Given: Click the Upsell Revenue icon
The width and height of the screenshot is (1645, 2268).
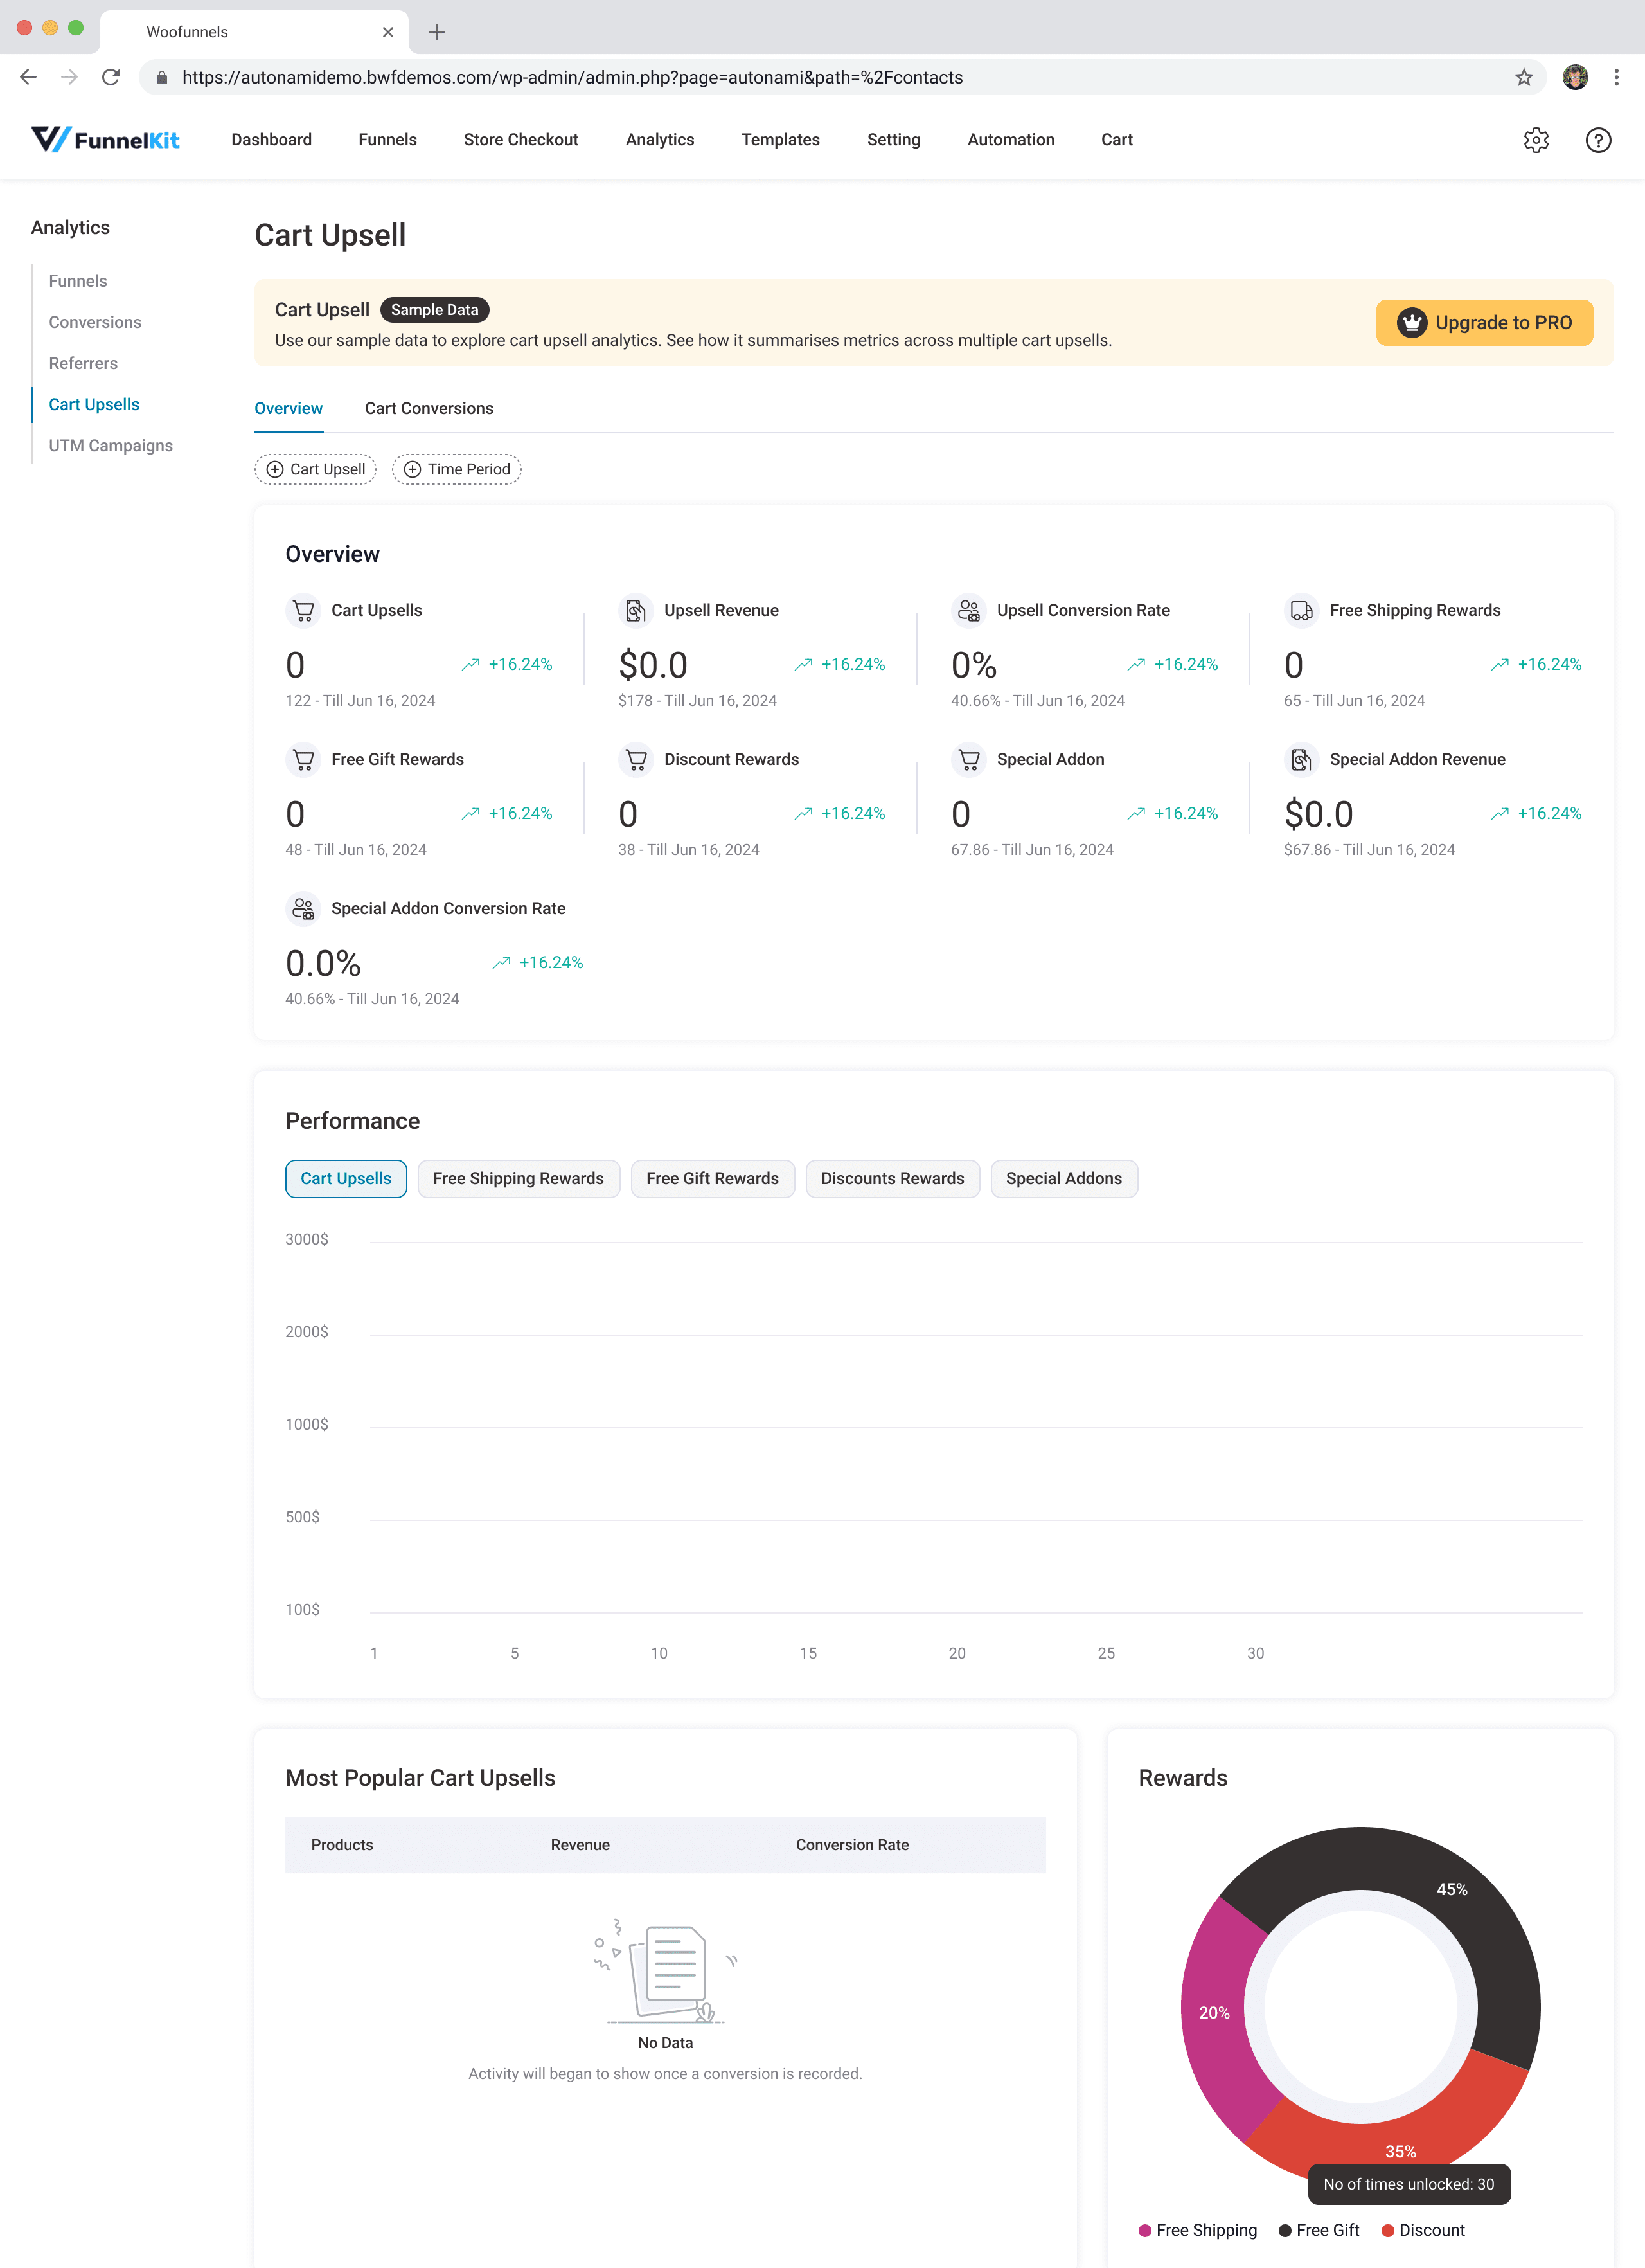Looking at the screenshot, I should click(636, 610).
